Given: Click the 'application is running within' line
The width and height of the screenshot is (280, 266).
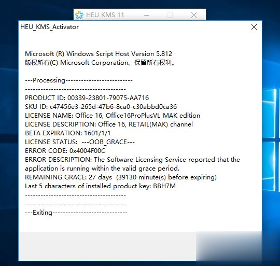Looking at the screenshot, I should [102, 169].
